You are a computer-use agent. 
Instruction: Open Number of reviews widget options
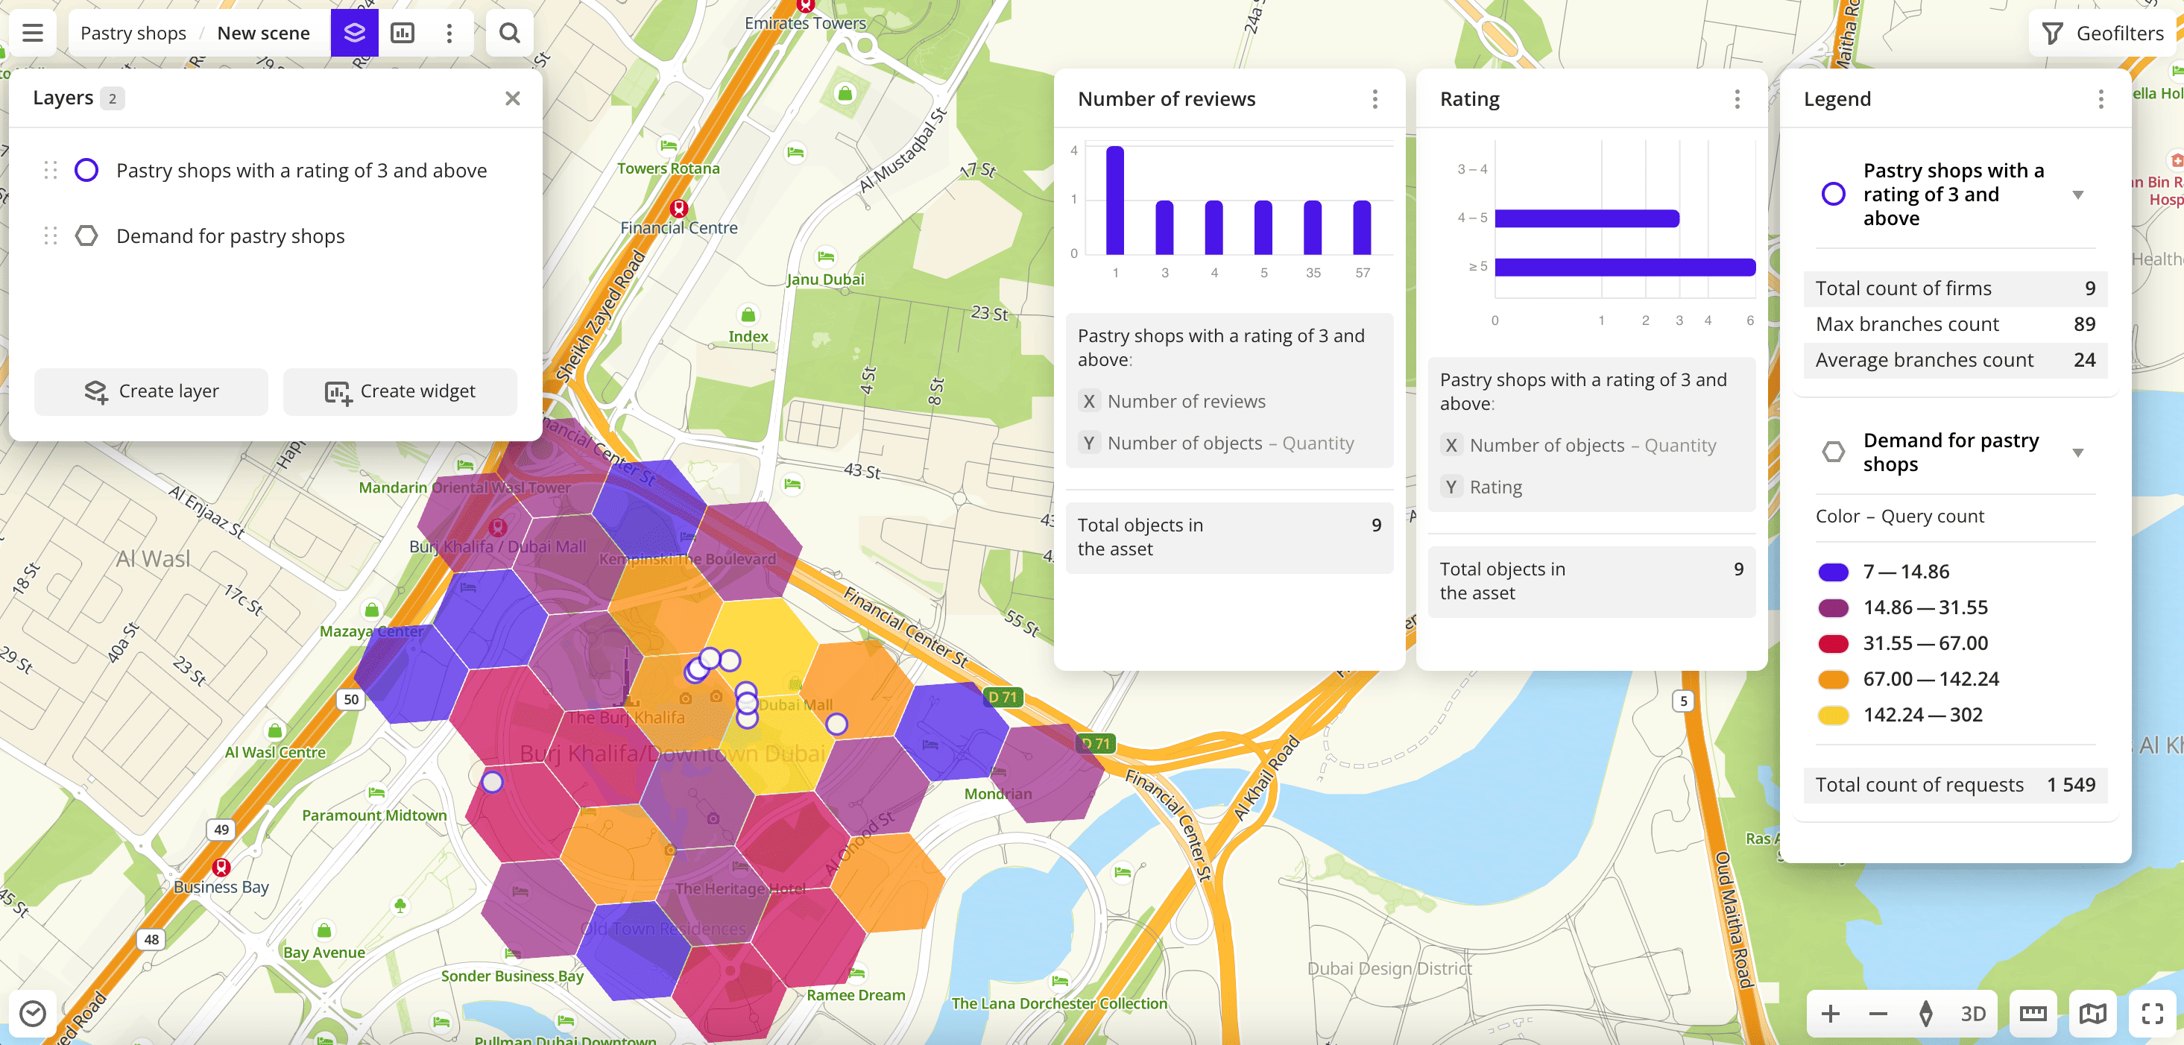(1375, 99)
